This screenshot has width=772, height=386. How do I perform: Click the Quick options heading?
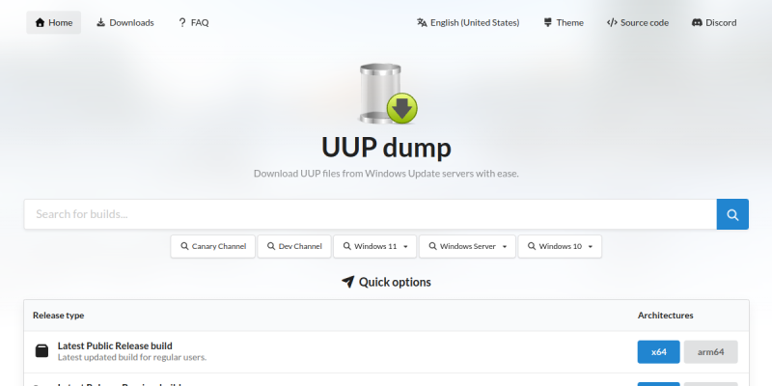(387, 282)
